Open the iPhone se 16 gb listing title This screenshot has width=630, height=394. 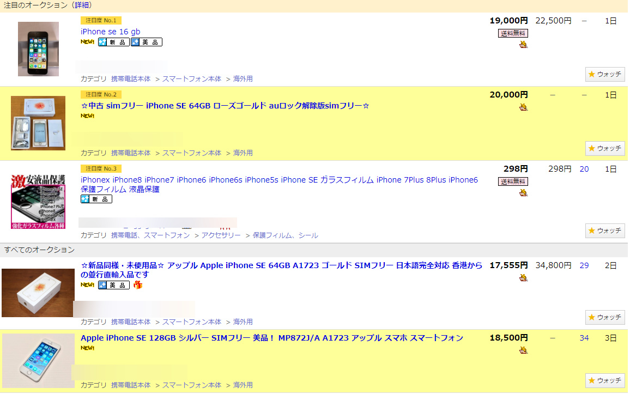pyautogui.click(x=110, y=32)
